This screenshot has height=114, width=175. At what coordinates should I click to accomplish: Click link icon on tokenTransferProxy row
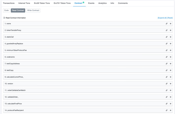[167, 30]
